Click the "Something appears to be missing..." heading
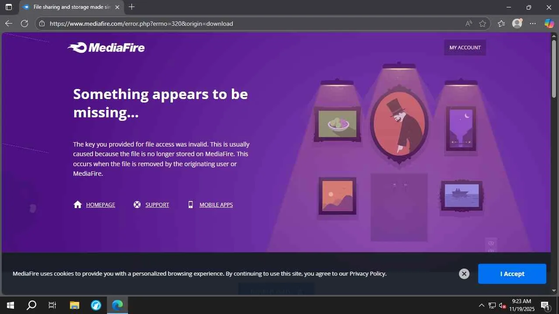559x314 pixels. [160, 103]
